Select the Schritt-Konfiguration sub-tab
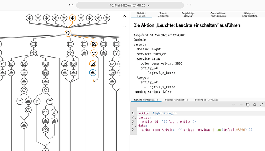Screen dimensions: 265x151 coord(146,100)
